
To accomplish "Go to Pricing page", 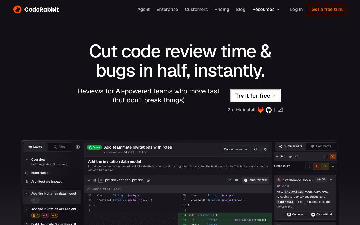I will point(222,9).
